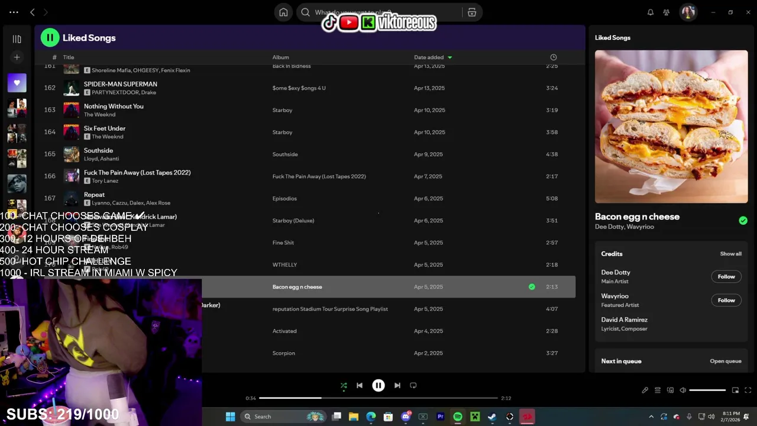Image resolution: width=757 pixels, height=426 pixels.
Task: Show the queue icon in player bar
Action: point(658,390)
